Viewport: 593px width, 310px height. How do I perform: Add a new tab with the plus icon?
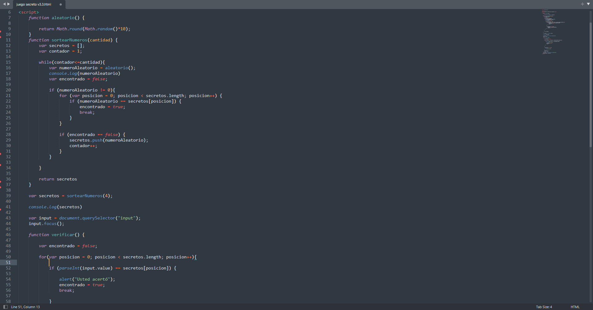[582, 4]
